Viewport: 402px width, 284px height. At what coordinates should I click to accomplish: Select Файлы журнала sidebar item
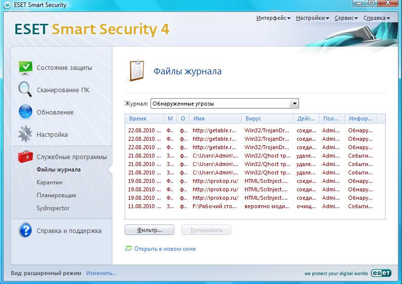[59, 170]
